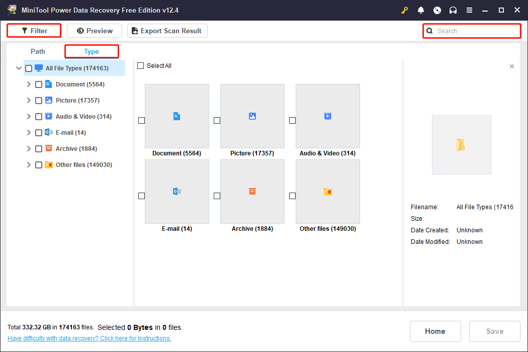Click the Home button
Viewport: 528px width, 352px height.
[x=435, y=331]
